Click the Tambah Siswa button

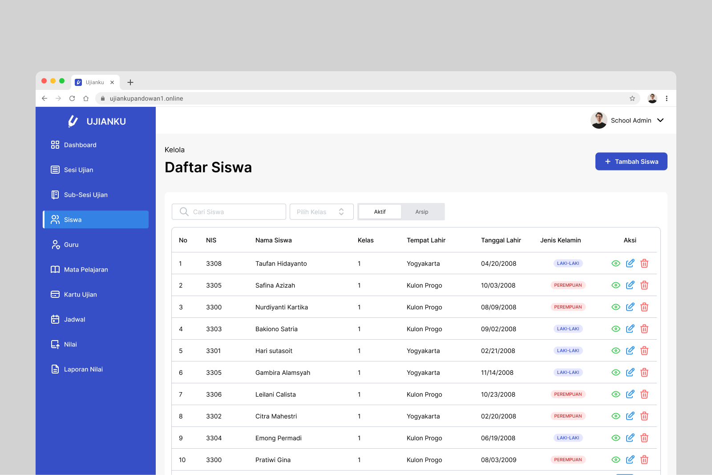pos(631,162)
